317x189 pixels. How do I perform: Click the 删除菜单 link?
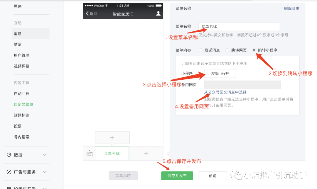tap(291, 8)
